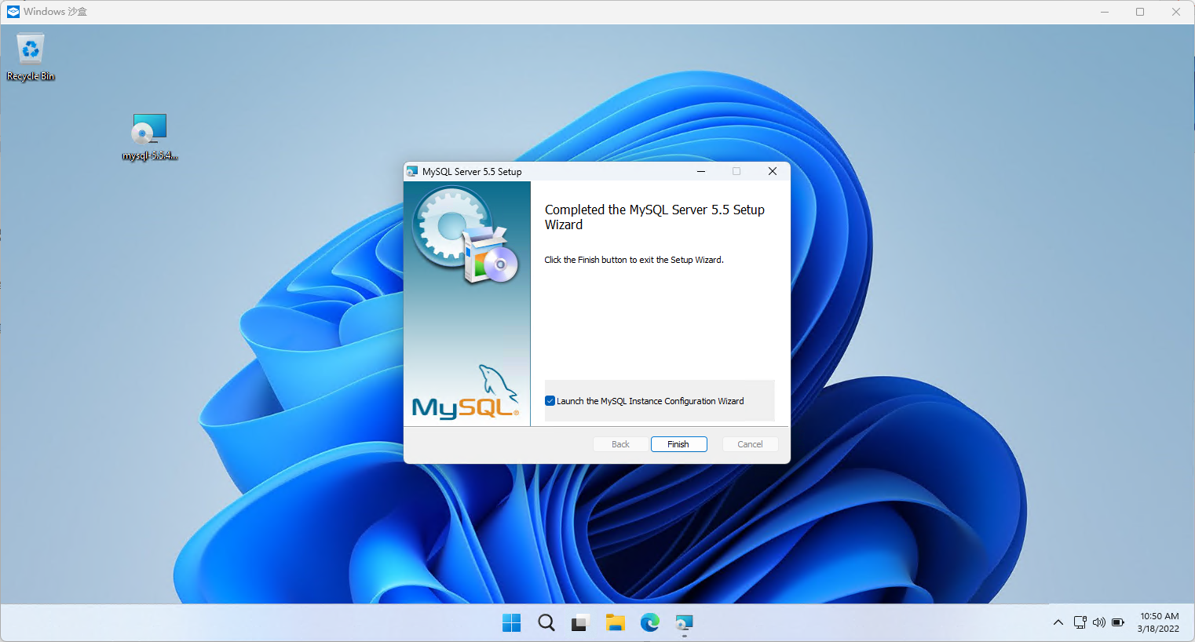Click the Finish button in MySQL Setup

pos(678,444)
